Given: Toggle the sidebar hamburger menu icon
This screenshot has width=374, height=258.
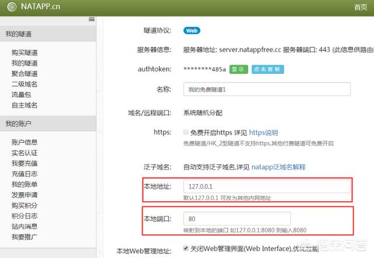Looking at the screenshot, I should click(92, 19).
